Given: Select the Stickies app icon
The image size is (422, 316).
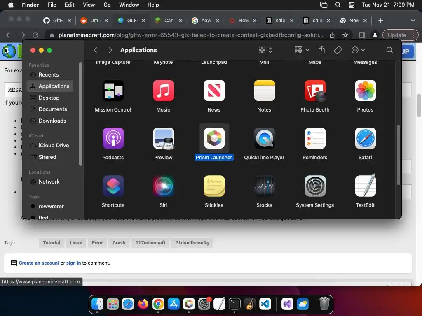Looking at the screenshot, I should [214, 186].
